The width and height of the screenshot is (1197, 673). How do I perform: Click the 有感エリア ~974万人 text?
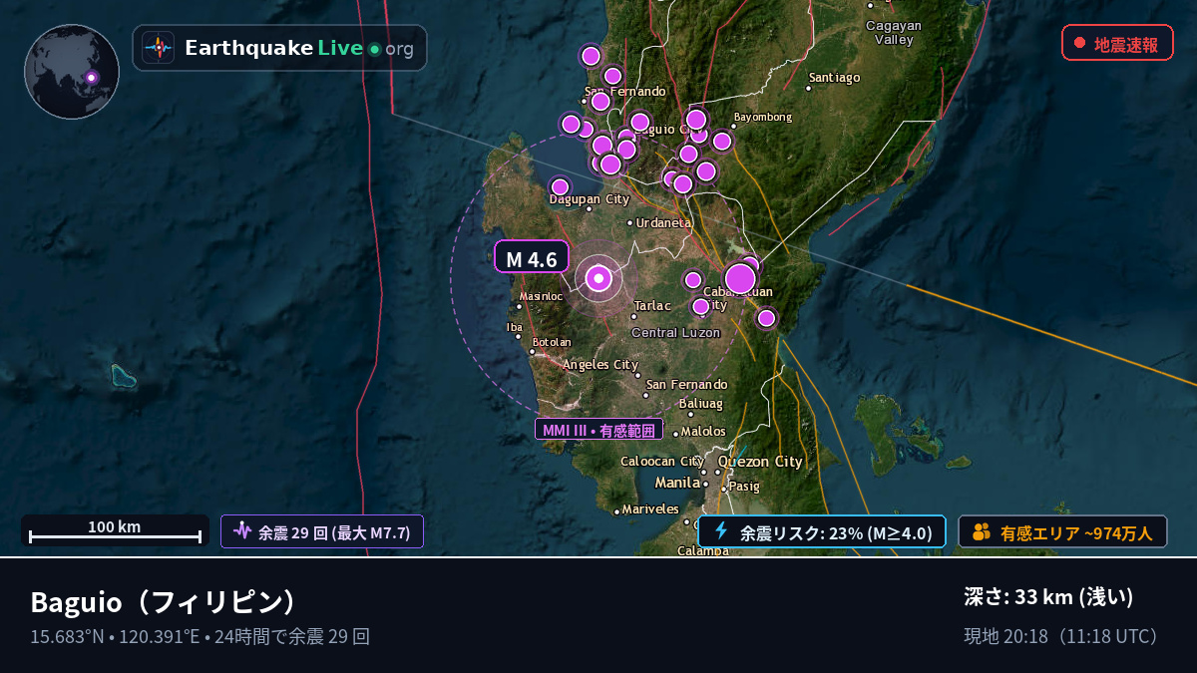pyautogui.click(x=1076, y=532)
